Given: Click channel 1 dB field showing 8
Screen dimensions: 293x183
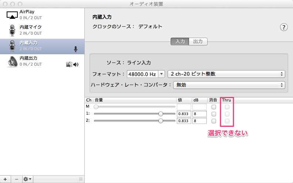Looking at the screenshot, I should (199, 114).
